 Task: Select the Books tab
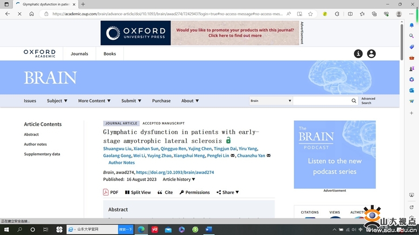point(110,54)
